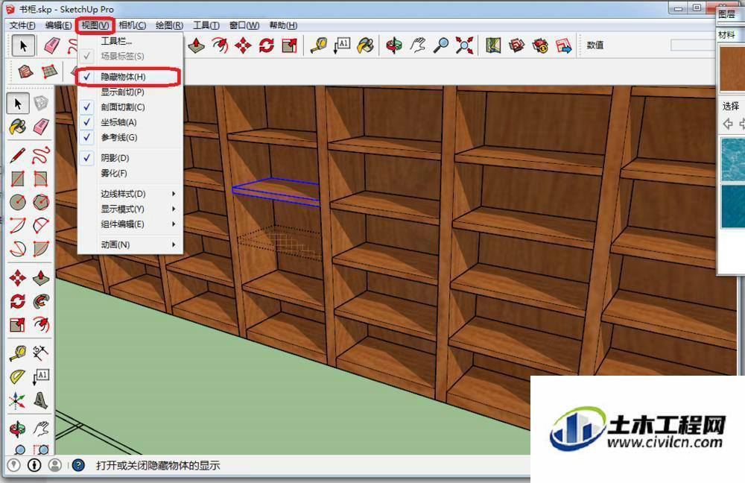Open the 编辑(E) menu
This screenshot has width=745, height=483.
coord(58,25)
